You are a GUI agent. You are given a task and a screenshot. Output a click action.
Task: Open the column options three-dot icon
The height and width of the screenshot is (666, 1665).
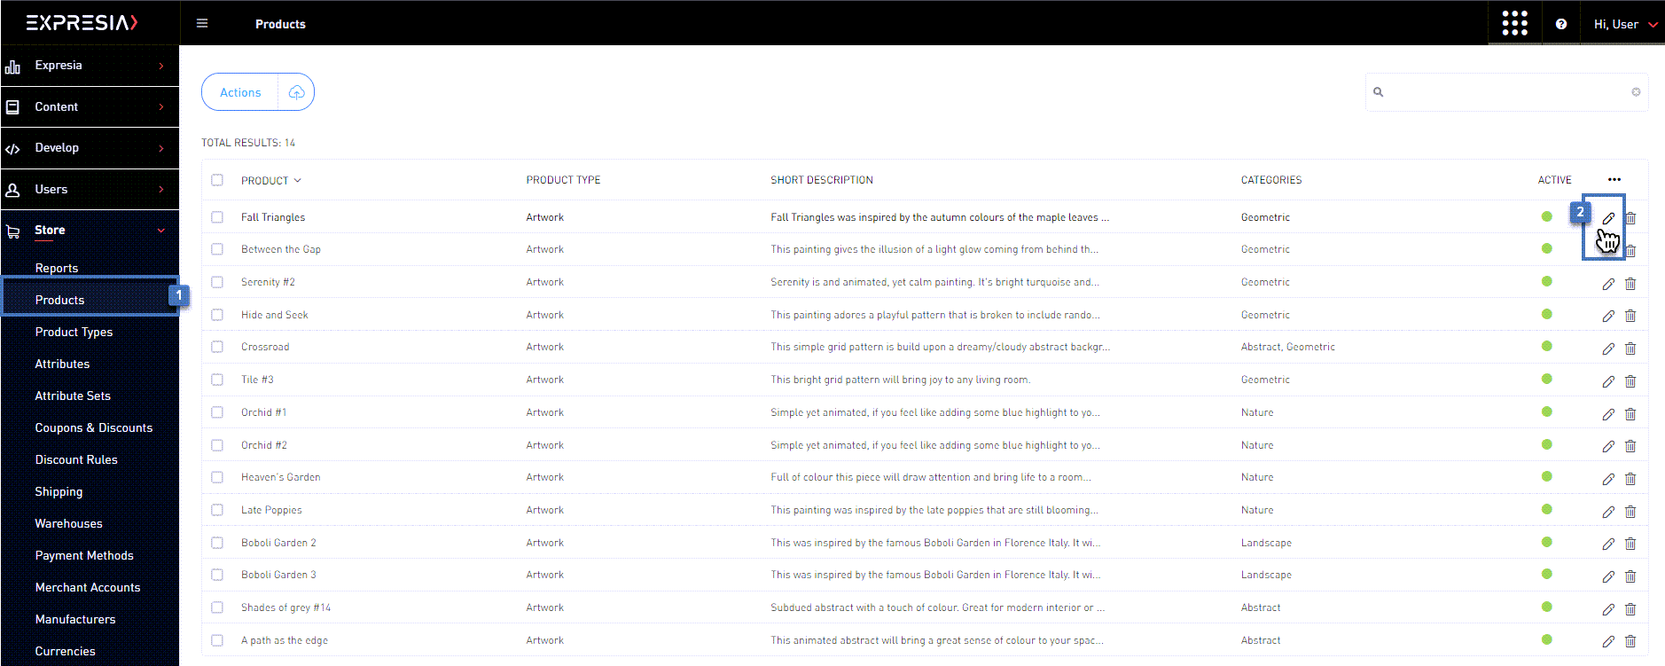point(1614,180)
